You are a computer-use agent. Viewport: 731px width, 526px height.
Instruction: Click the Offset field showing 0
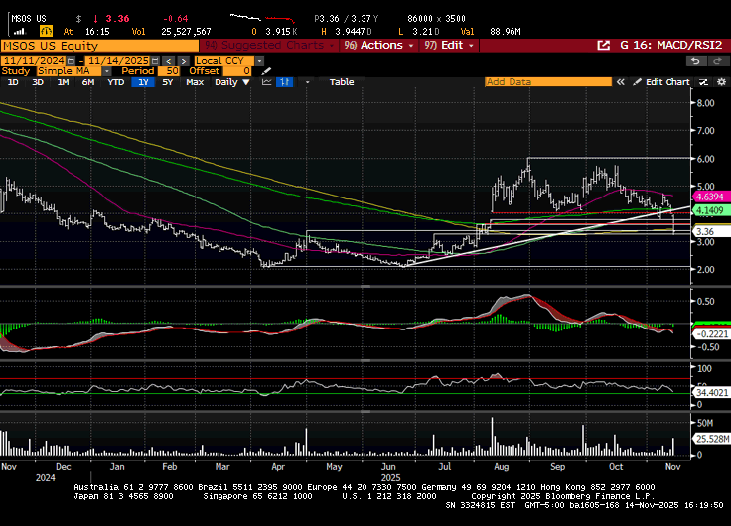tap(236, 71)
